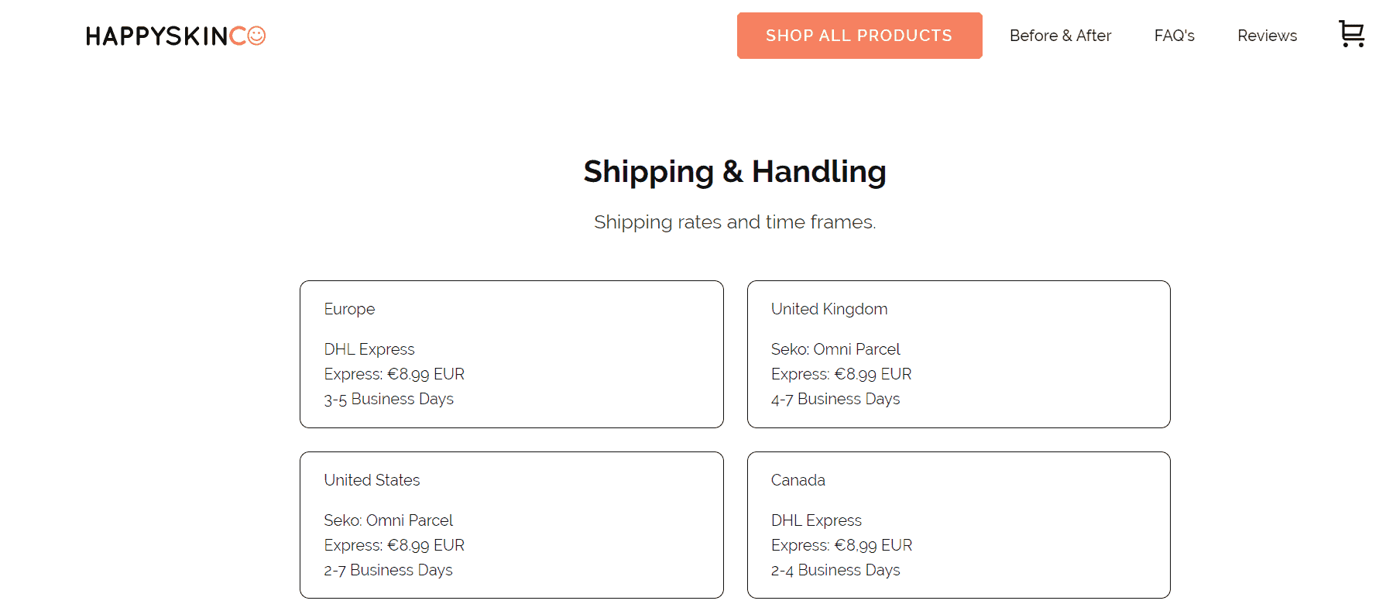Image resolution: width=1386 pixels, height=611 pixels.
Task: Go to the FAQ's page
Action: point(1174,36)
